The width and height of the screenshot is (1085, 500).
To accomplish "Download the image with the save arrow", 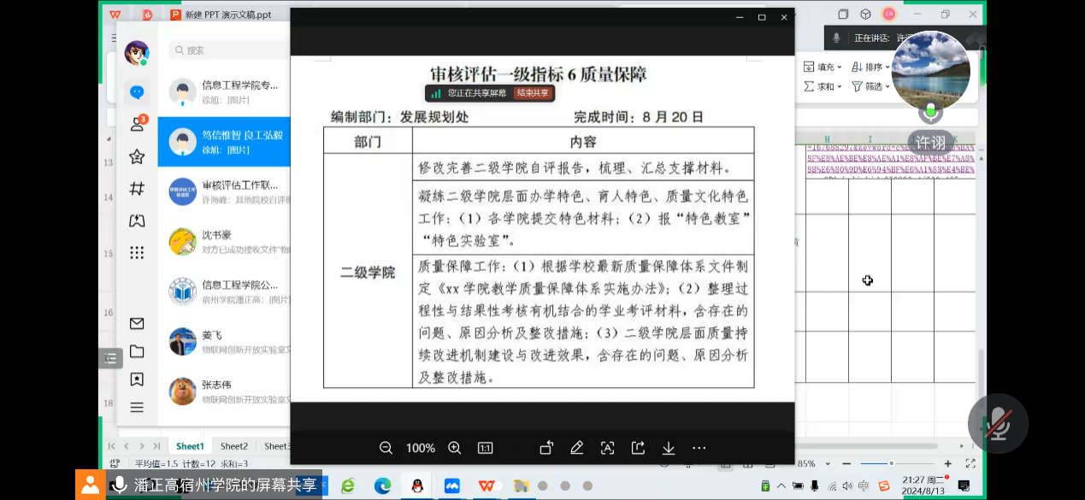I will pos(669,448).
